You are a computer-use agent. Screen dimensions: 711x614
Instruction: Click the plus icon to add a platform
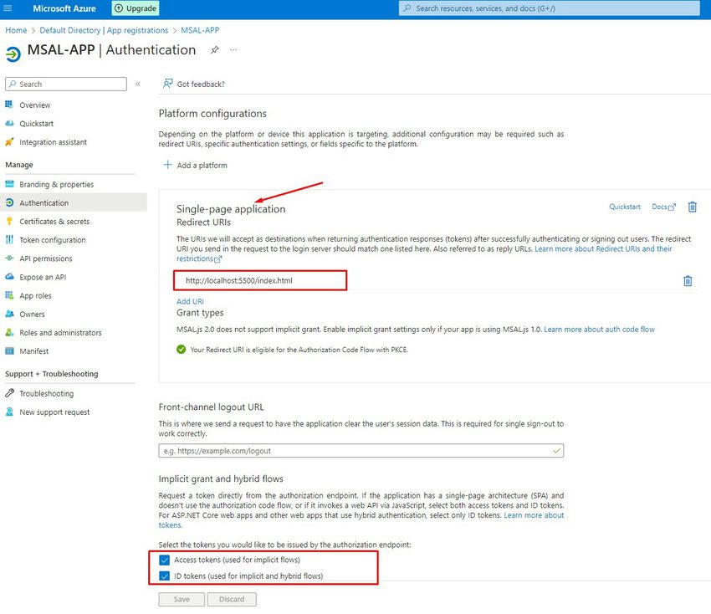pos(168,165)
